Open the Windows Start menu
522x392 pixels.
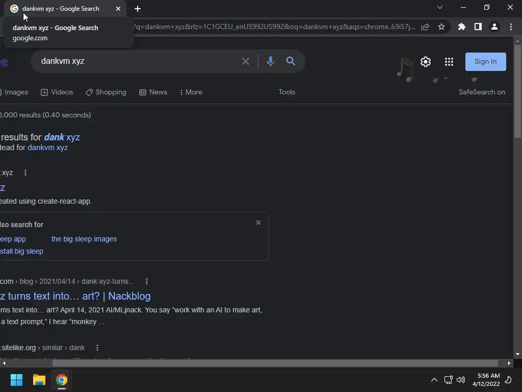tap(16, 380)
